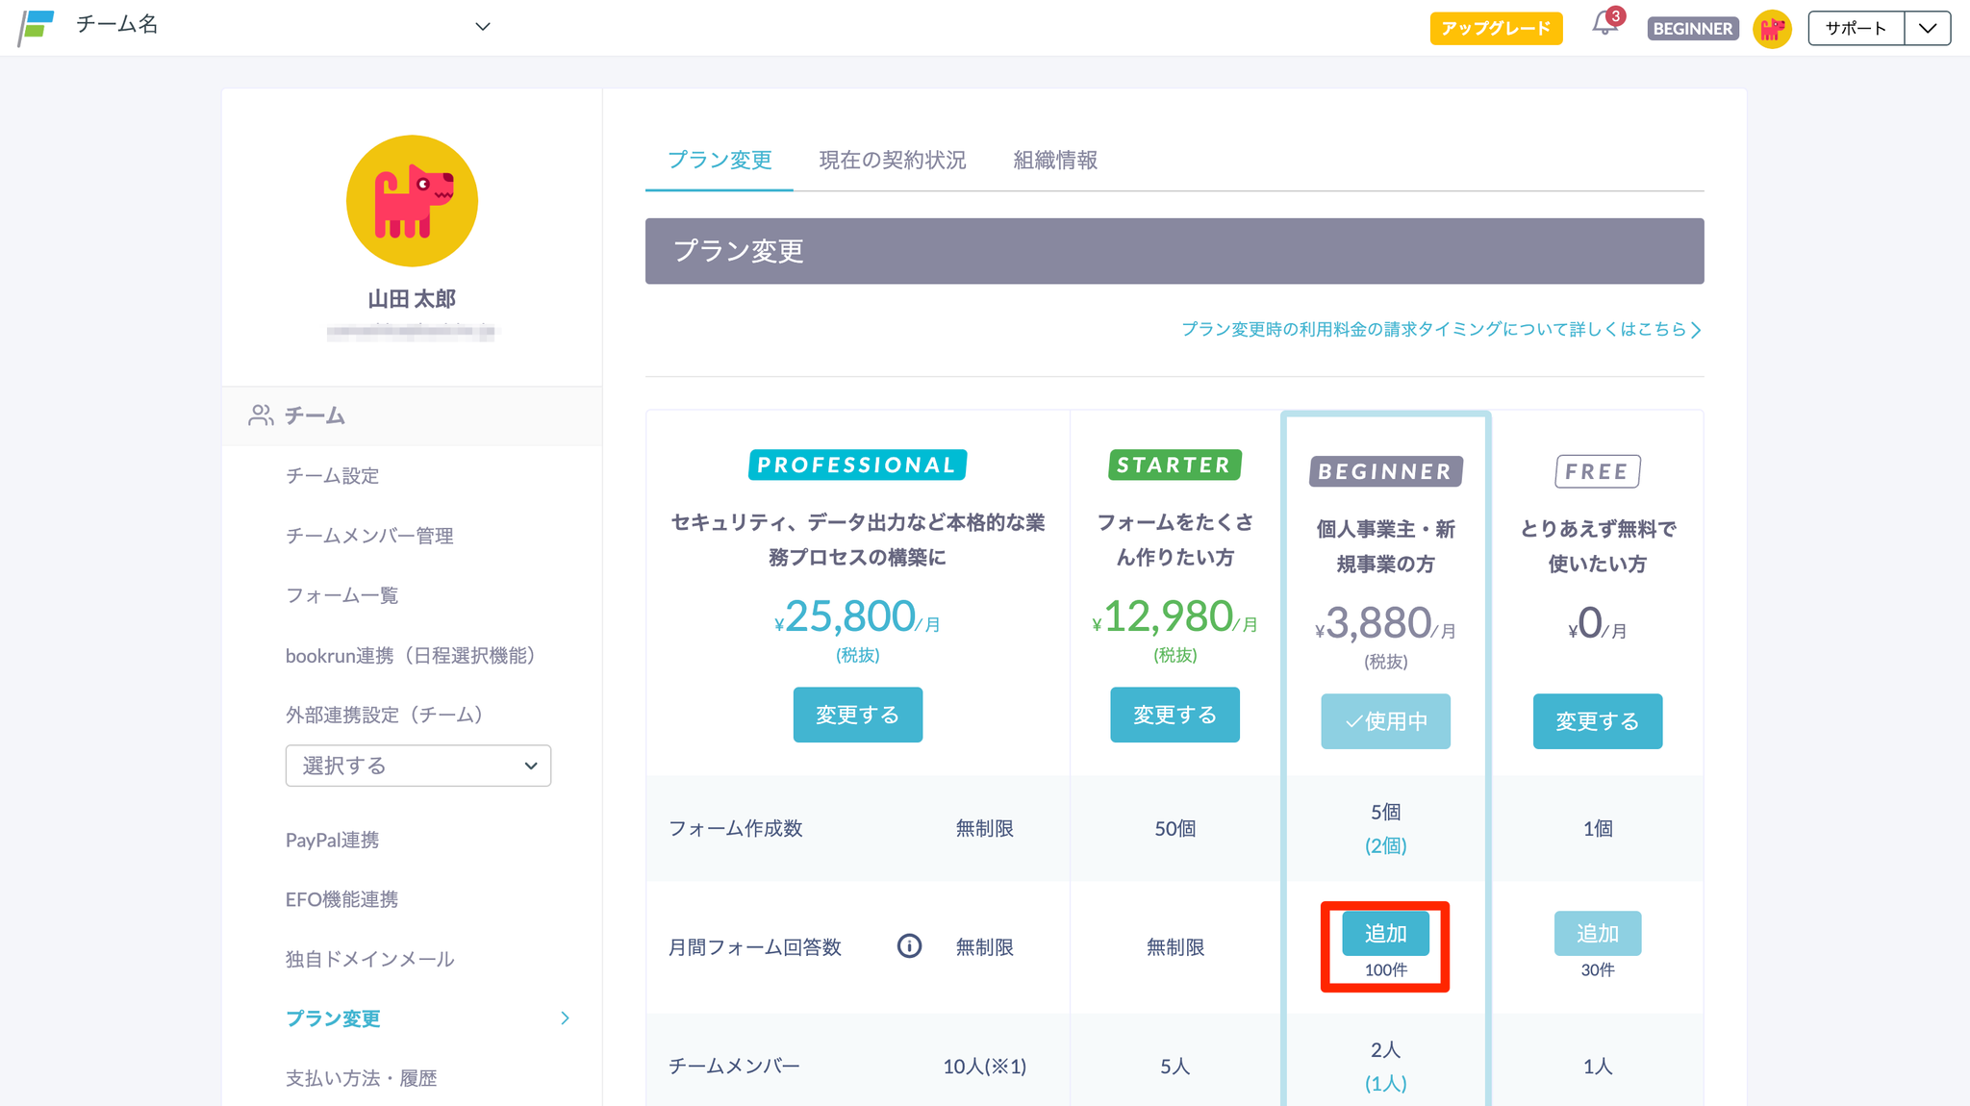Open billing timing details link
The height and width of the screenshot is (1106, 1970).
[1440, 330]
